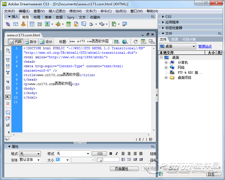Expand the 计算机 tree node
The width and height of the screenshot is (225, 180).
pyautogui.click(x=166, y=63)
